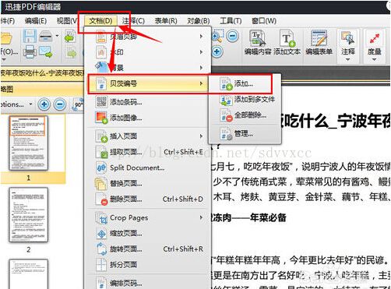The height and width of the screenshot is (289, 391).
Task: Rotate thumbnails with 90° icon
Action: [77, 104]
